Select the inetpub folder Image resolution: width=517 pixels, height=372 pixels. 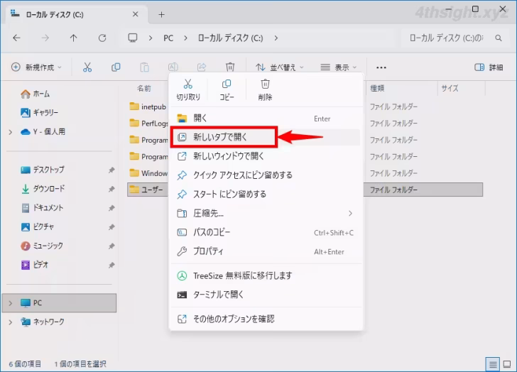(x=148, y=106)
